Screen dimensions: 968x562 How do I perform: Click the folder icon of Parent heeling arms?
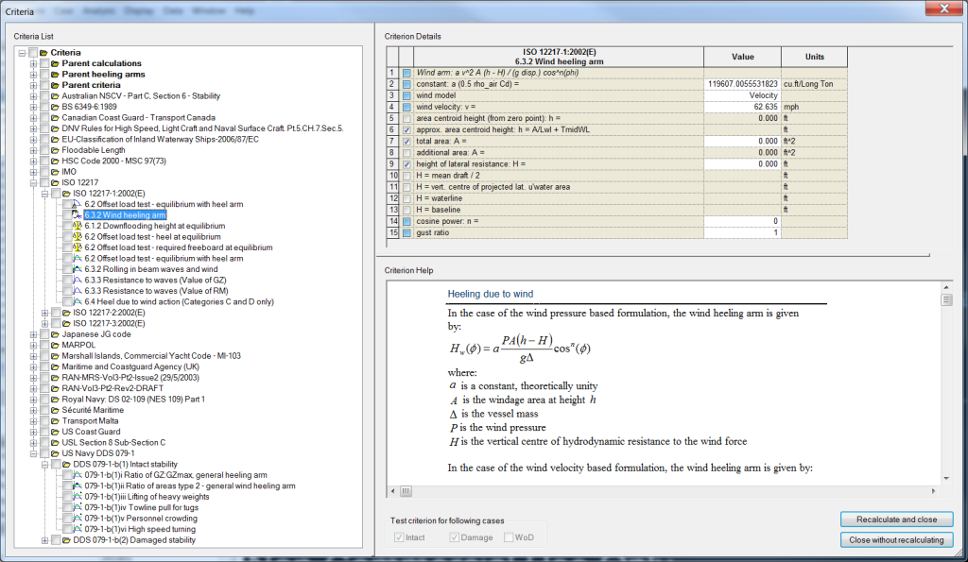[x=55, y=75]
